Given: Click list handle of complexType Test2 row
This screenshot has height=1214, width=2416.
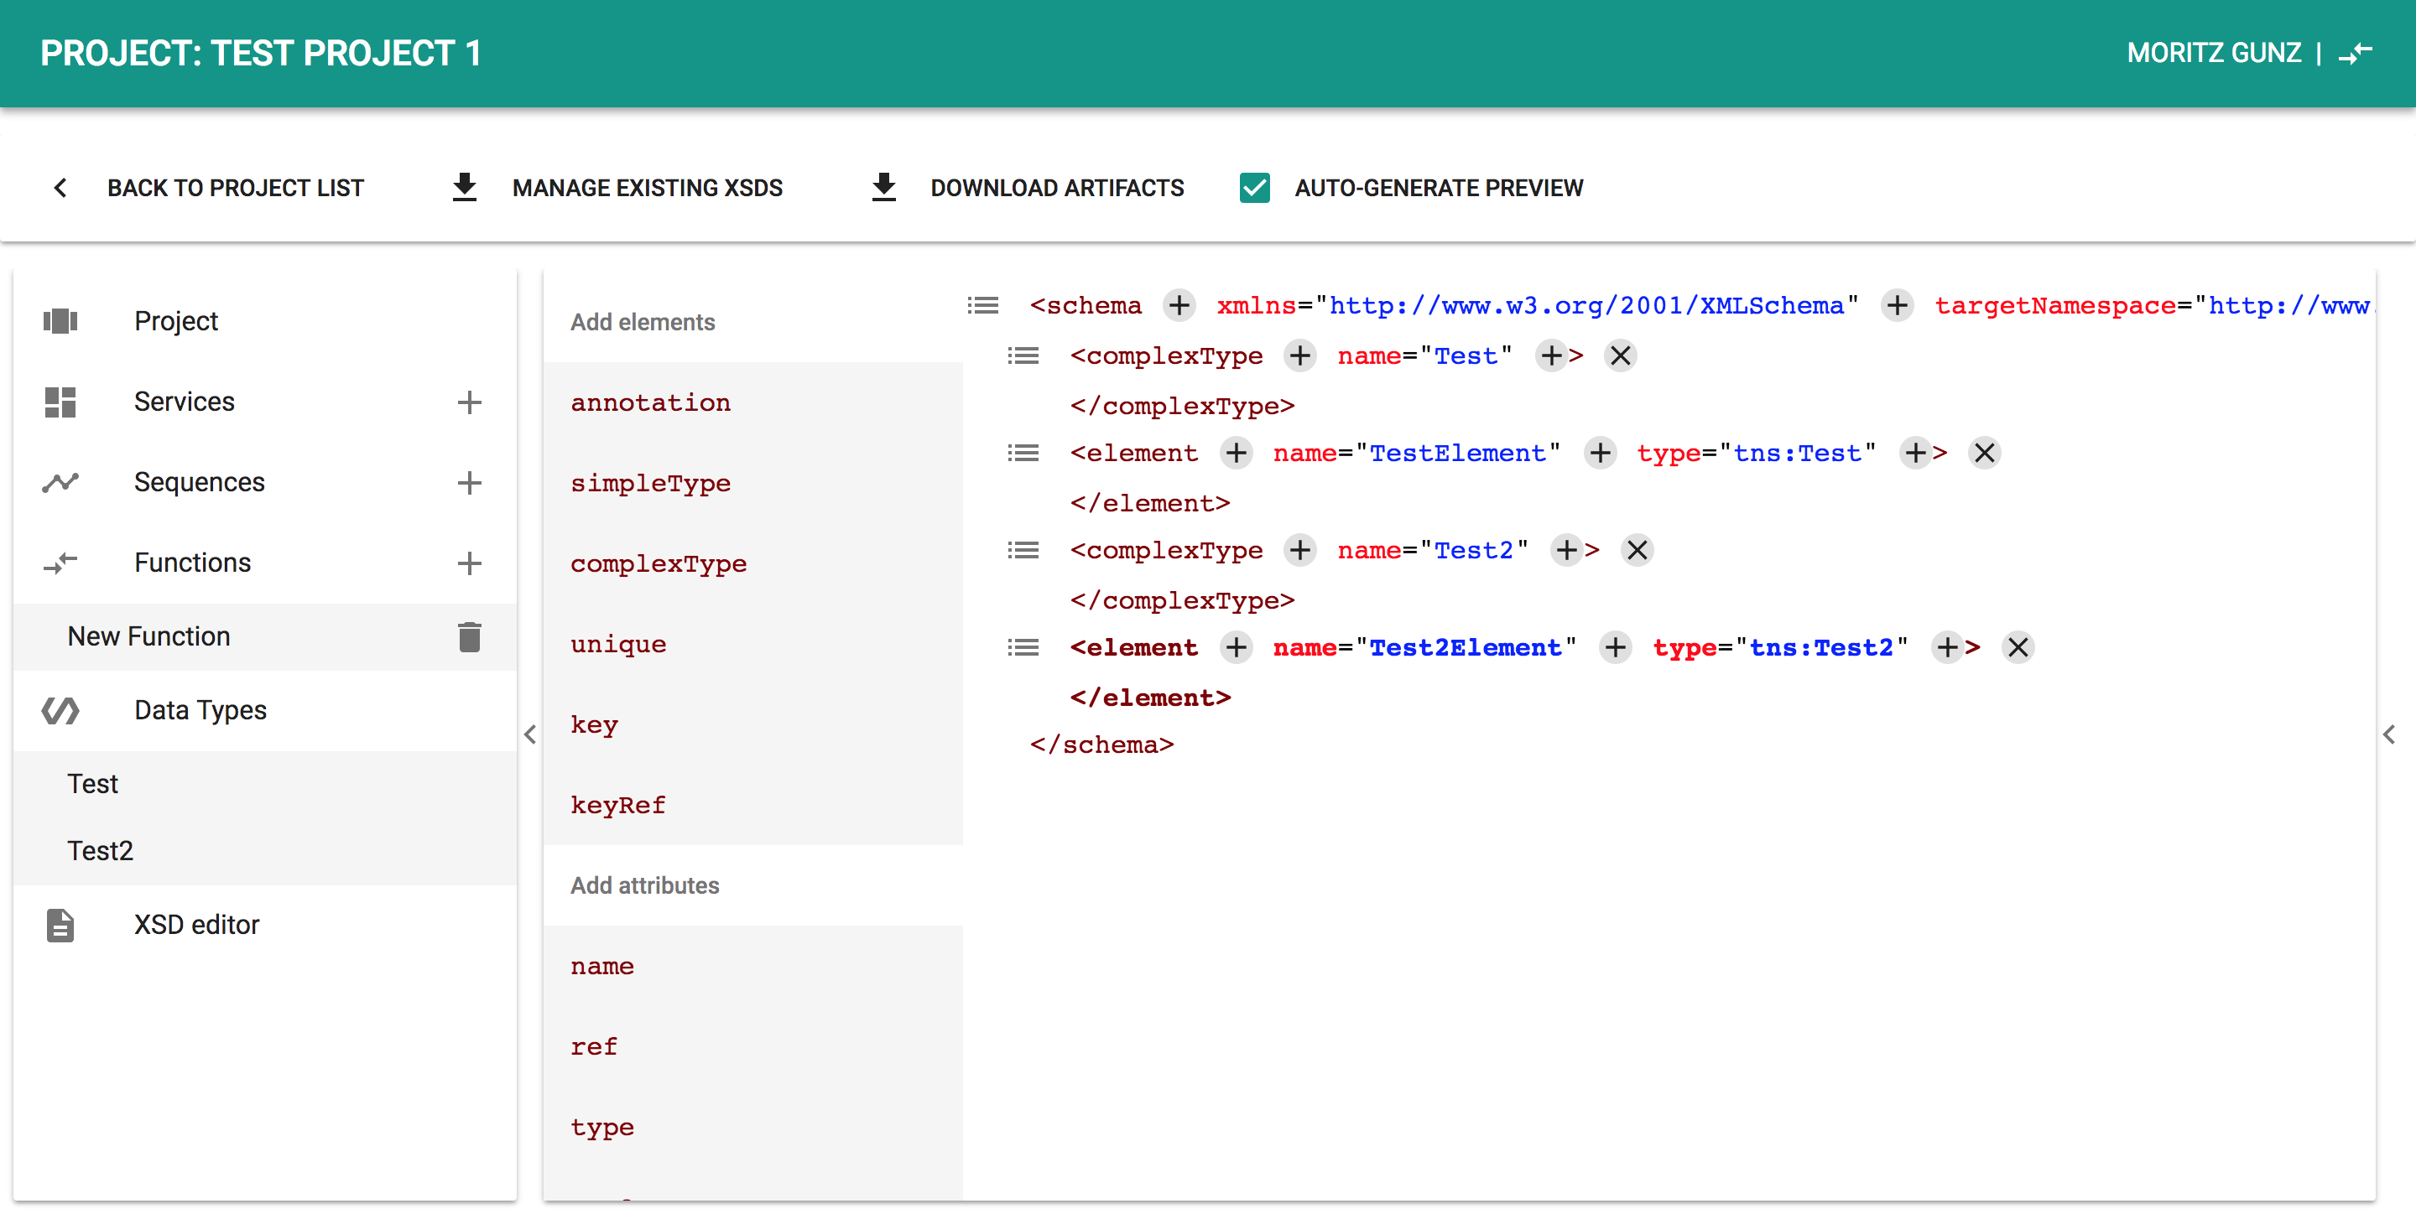Looking at the screenshot, I should click(x=1023, y=550).
